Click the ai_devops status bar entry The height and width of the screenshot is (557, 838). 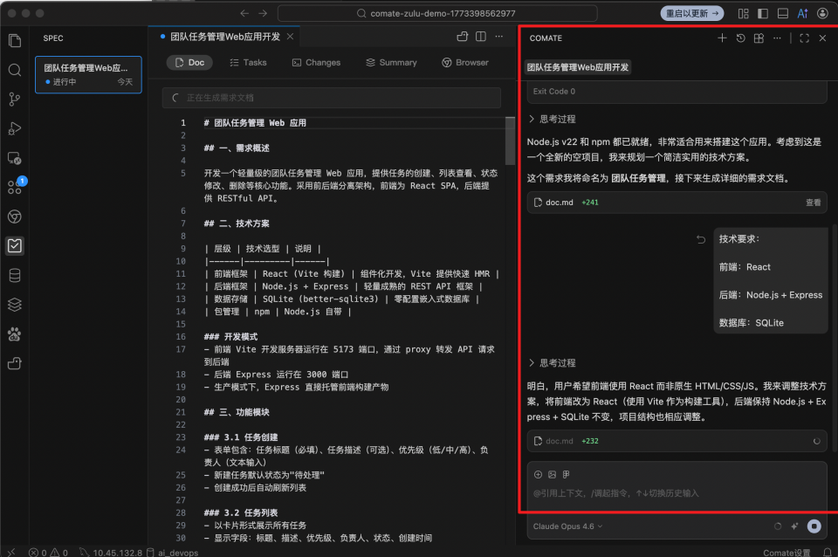tap(173, 553)
